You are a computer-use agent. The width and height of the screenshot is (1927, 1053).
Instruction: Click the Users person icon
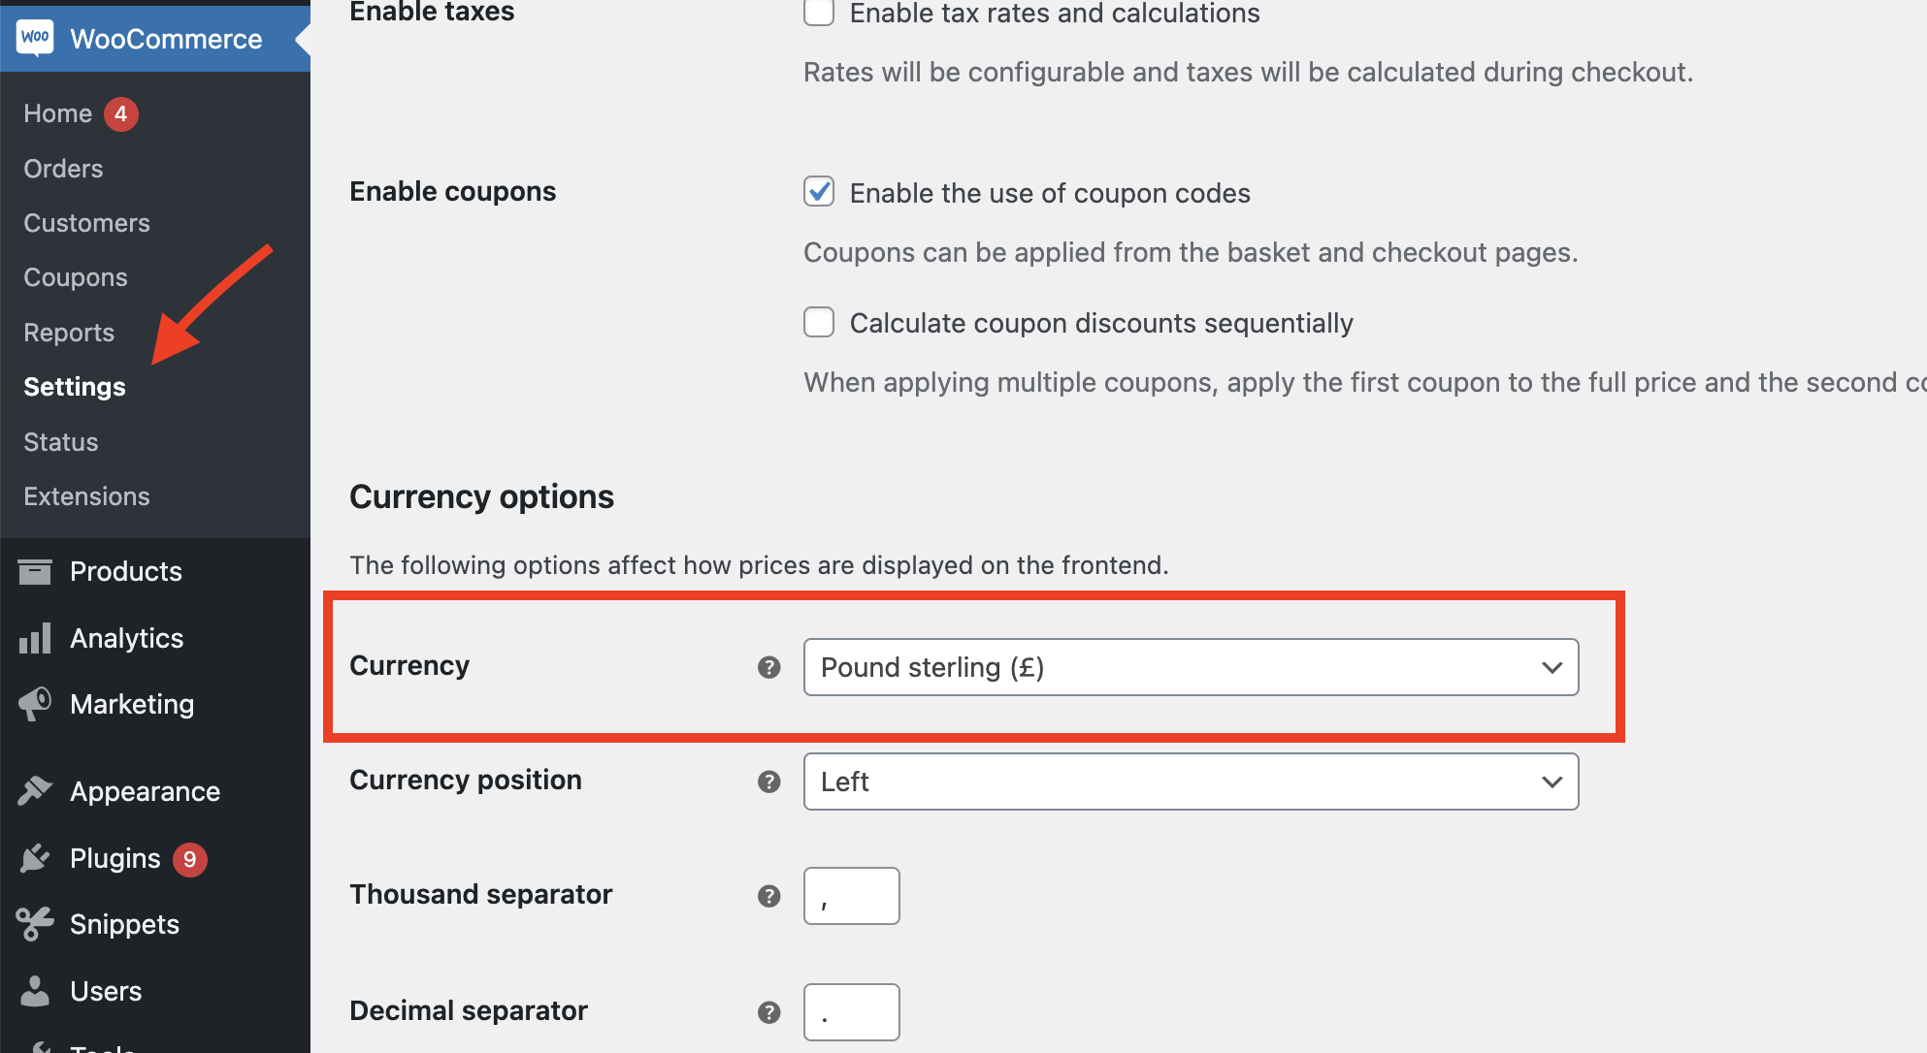35,991
